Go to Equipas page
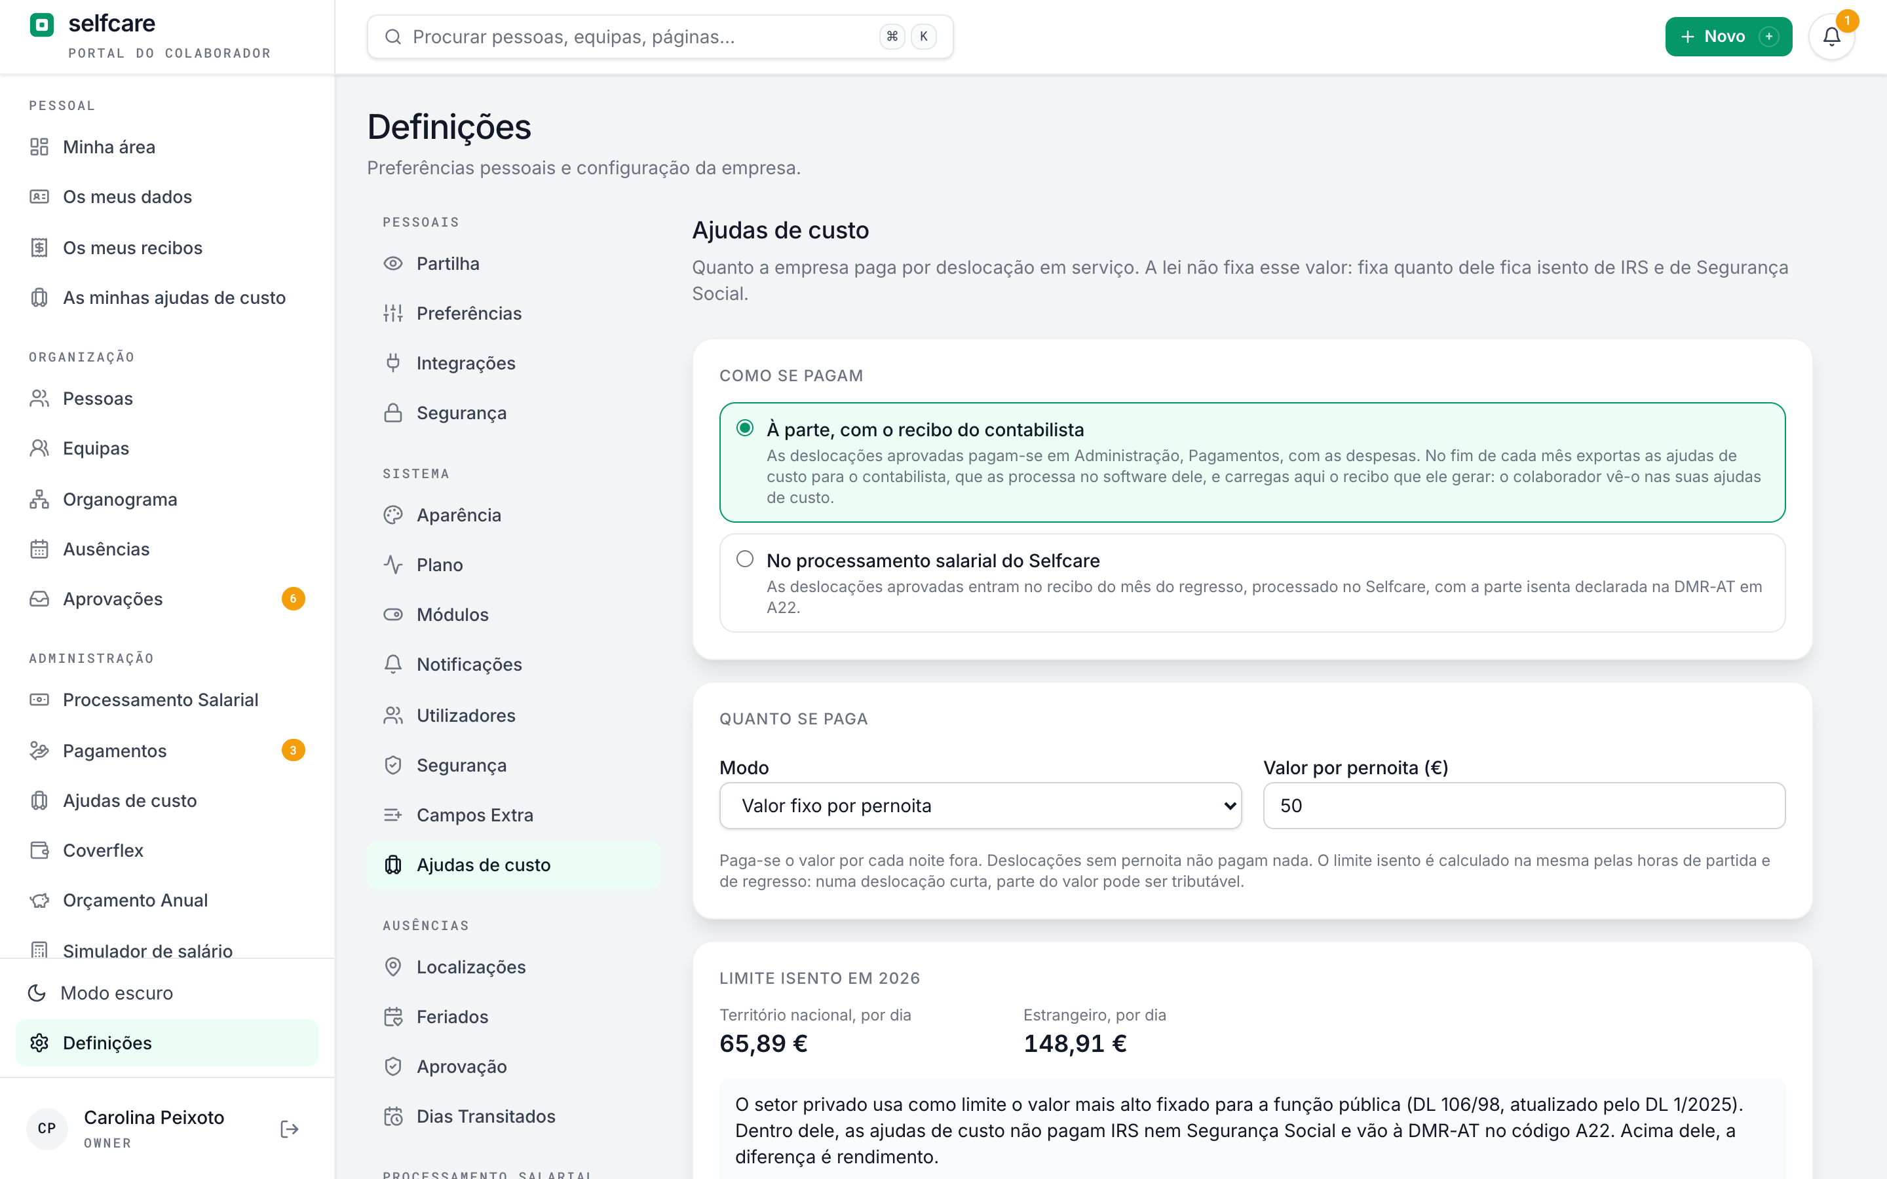This screenshot has width=1887, height=1179. (167, 449)
